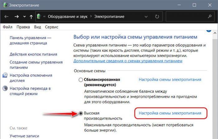Click the display-off settings icon
218x139 pixels.
coord(5,75)
